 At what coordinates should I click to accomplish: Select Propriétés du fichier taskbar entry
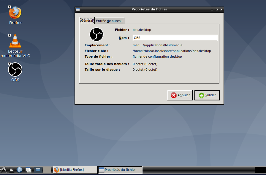click(x=120, y=170)
